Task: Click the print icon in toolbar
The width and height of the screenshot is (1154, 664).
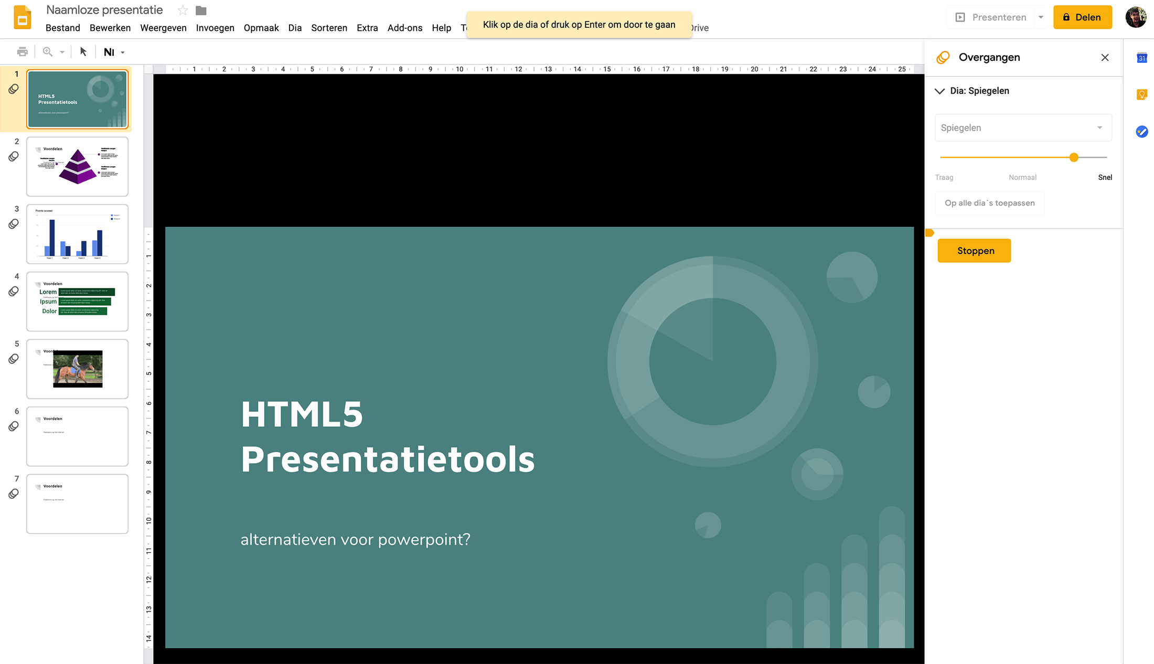Action: [x=22, y=52]
